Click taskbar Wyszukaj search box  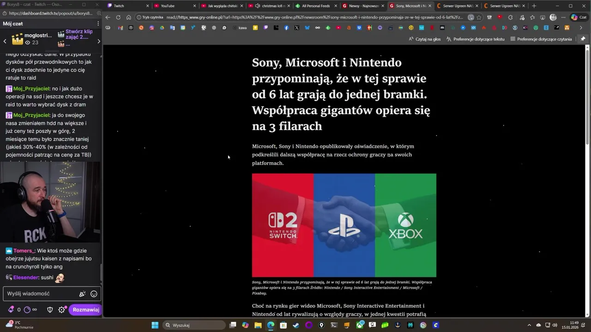(194, 325)
